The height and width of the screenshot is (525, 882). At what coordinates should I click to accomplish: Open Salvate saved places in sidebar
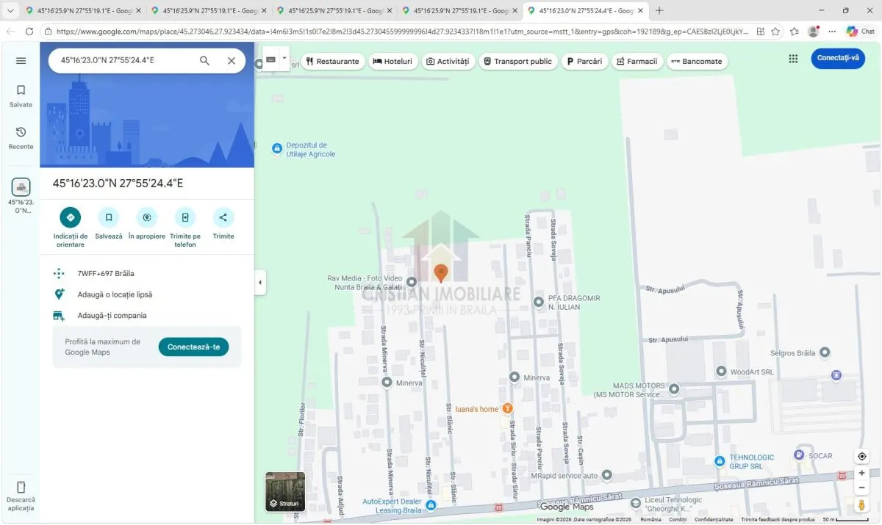tap(21, 95)
